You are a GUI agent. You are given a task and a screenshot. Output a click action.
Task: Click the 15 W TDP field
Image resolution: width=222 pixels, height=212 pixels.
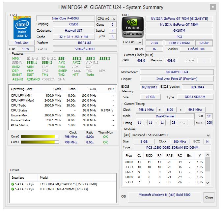coord(26,49)
